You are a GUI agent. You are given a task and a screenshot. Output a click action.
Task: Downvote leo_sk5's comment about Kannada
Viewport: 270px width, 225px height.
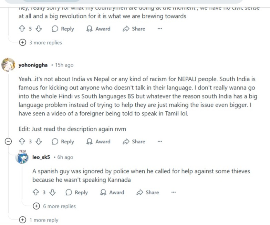pos(53,193)
